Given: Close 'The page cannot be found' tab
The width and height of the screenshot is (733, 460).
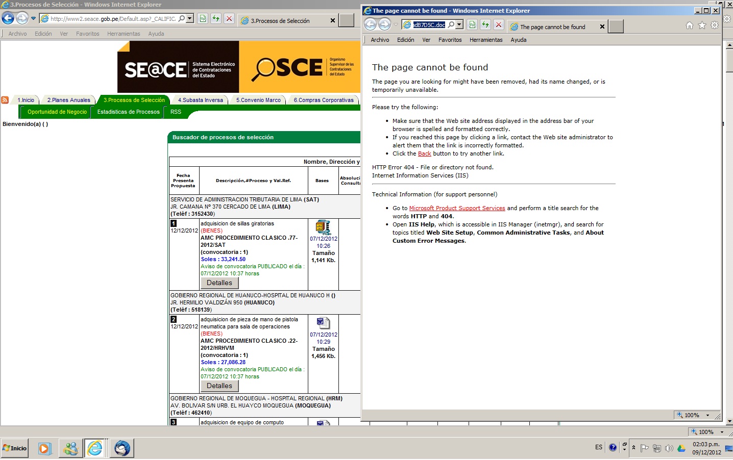Looking at the screenshot, I should point(602,27).
